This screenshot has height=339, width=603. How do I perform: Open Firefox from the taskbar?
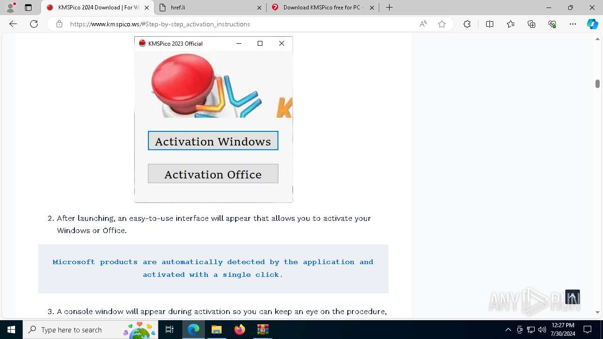(239, 330)
